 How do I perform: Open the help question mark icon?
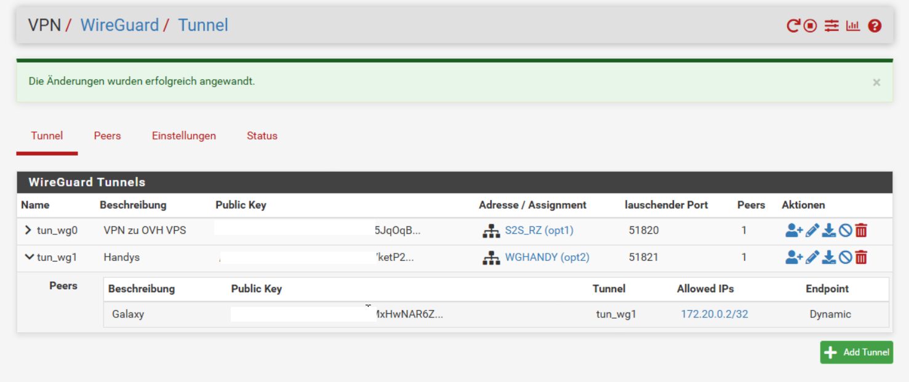875,26
